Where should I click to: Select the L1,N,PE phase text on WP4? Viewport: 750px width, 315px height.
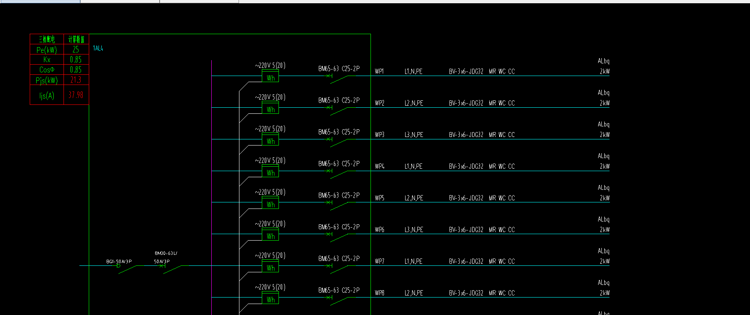pyautogui.click(x=414, y=166)
